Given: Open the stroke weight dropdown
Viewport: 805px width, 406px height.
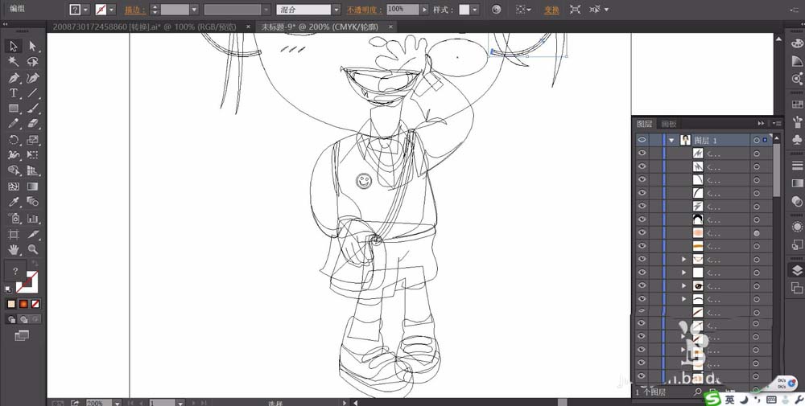Looking at the screenshot, I should 194,10.
